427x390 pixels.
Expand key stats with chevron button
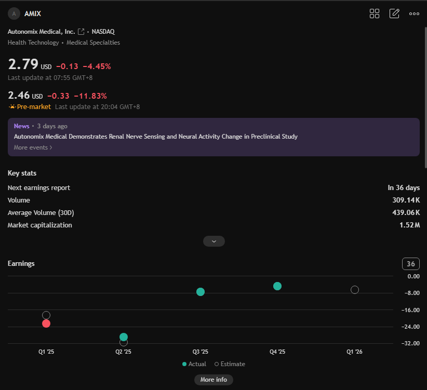214,241
